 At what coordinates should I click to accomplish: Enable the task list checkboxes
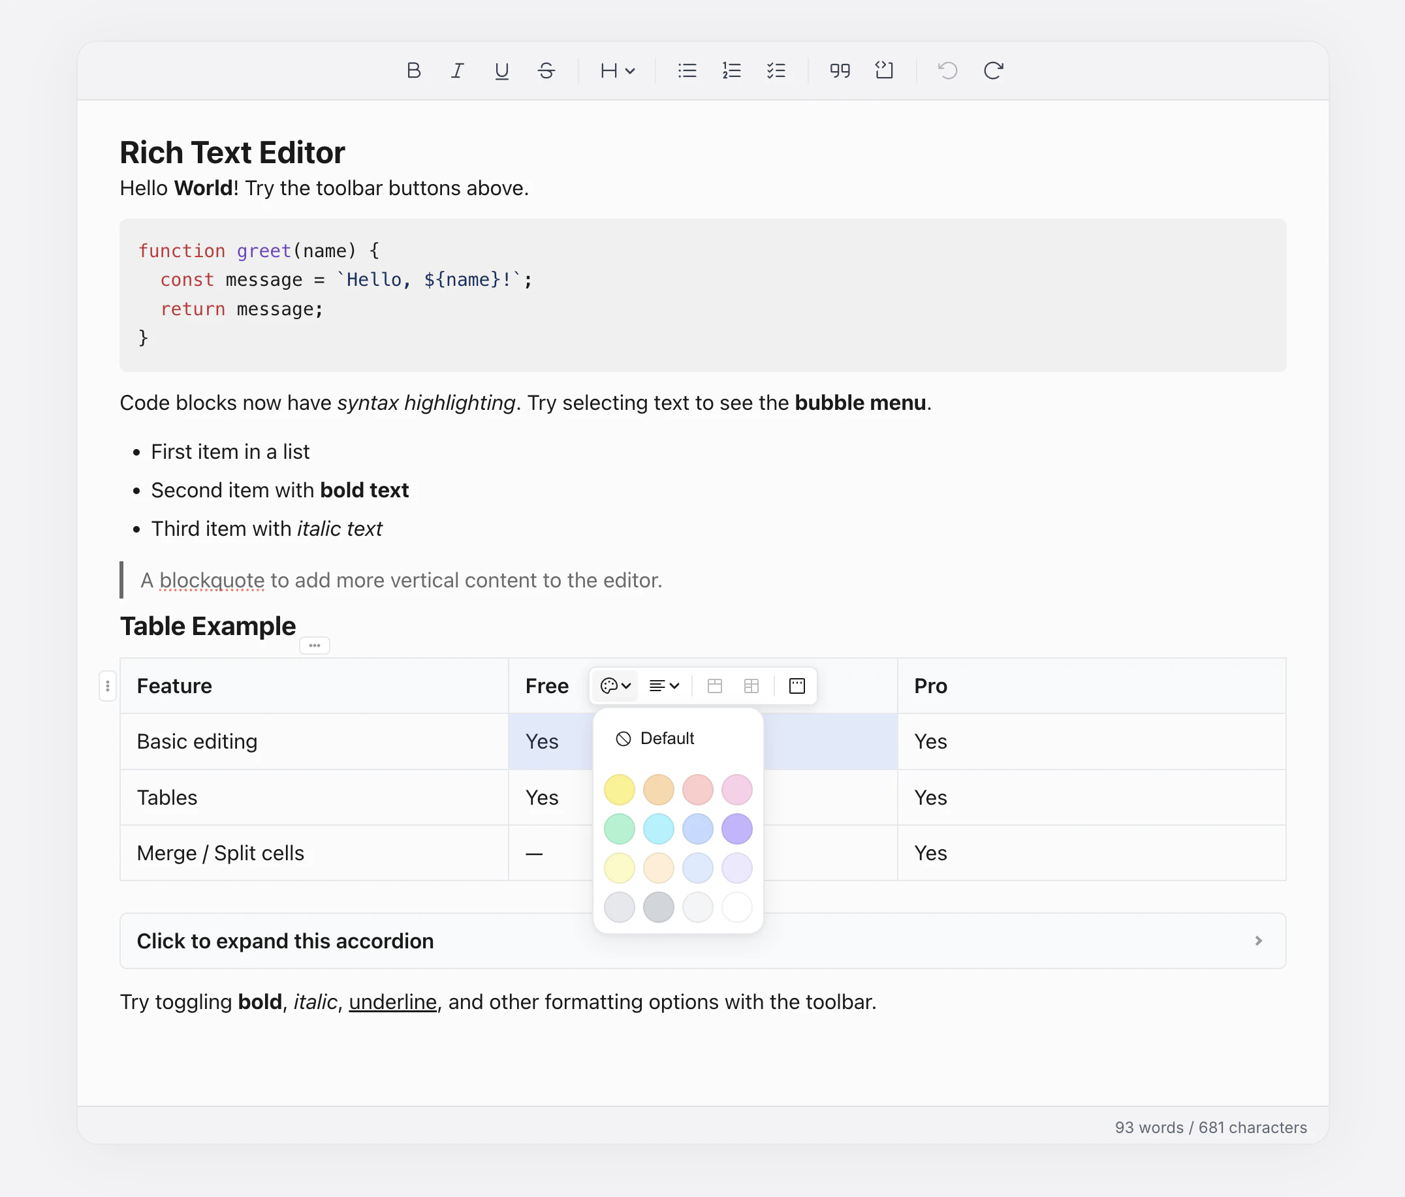777,70
